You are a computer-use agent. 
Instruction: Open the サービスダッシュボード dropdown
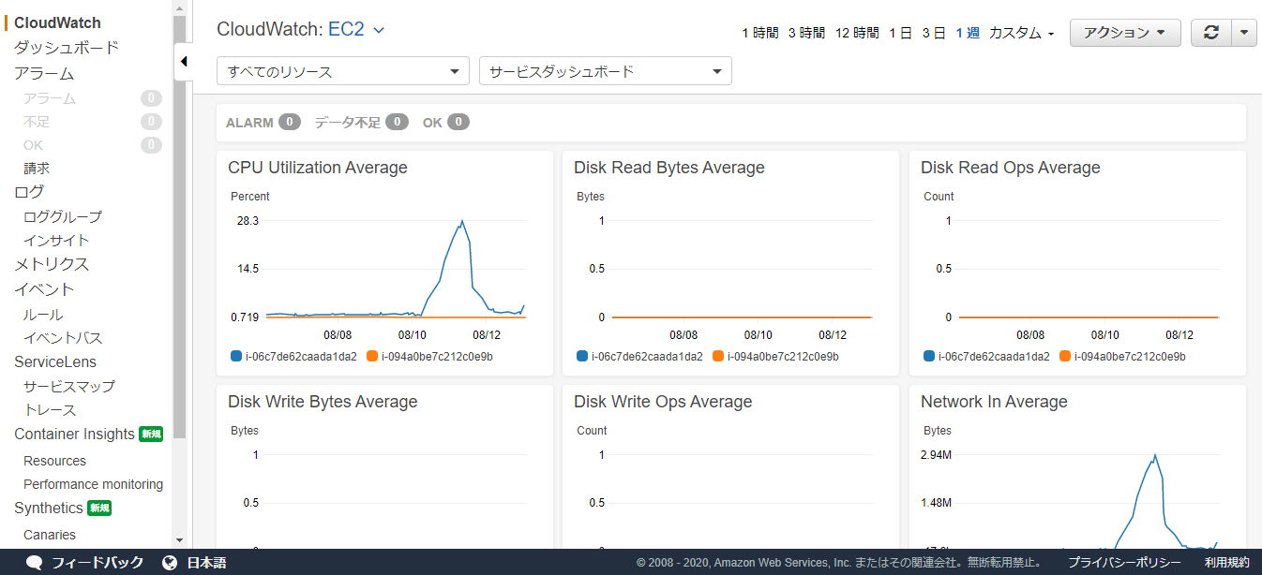(x=606, y=71)
